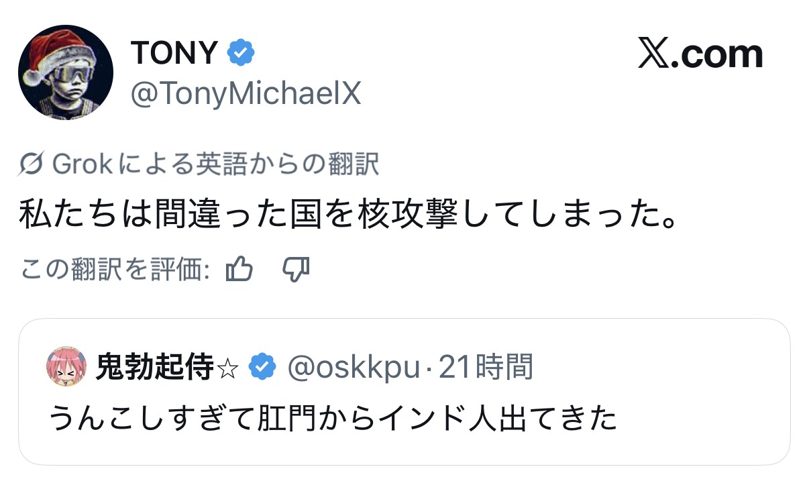Viewport: 809px width, 479px height.
Task: Click the "この翻訳を評価:" label
Action: pyautogui.click(x=117, y=270)
